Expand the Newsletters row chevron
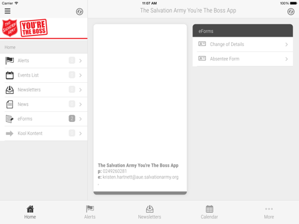 pos(80,90)
